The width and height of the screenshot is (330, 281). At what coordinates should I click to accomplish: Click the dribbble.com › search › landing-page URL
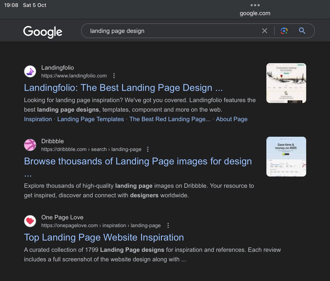(91, 149)
